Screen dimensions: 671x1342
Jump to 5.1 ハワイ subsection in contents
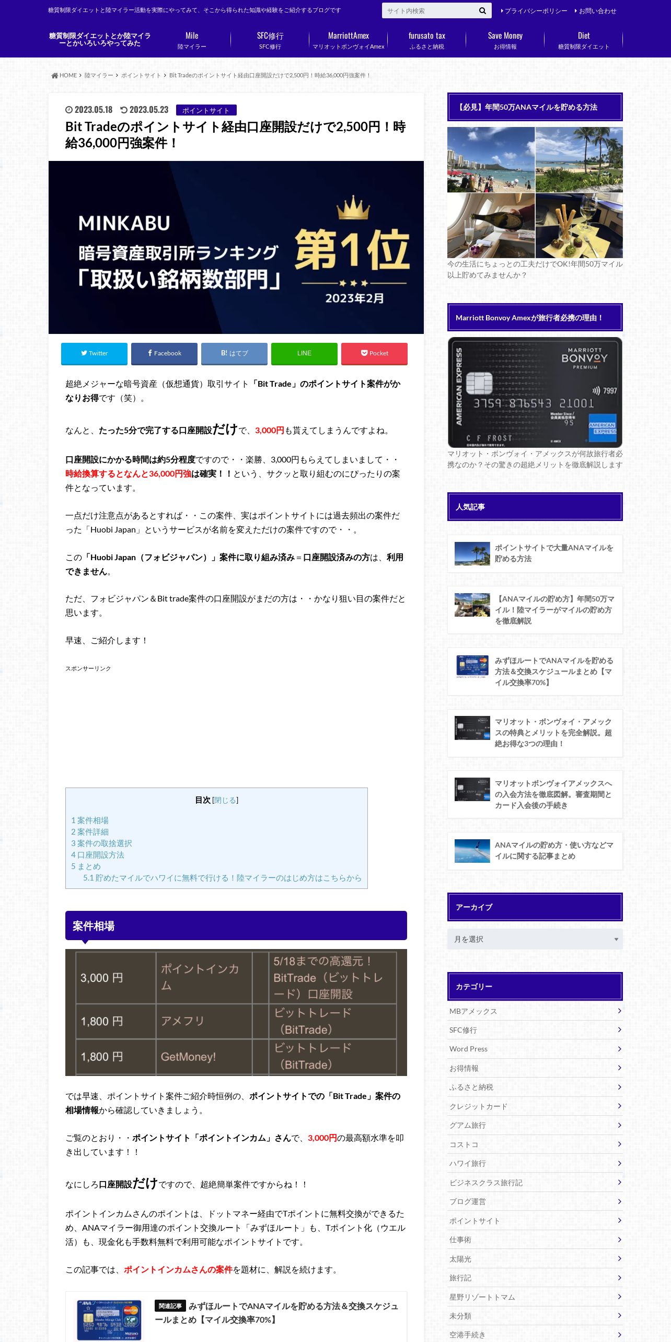tap(222, 878)
